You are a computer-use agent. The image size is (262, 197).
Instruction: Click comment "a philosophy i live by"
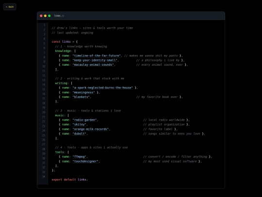point(158,60)
